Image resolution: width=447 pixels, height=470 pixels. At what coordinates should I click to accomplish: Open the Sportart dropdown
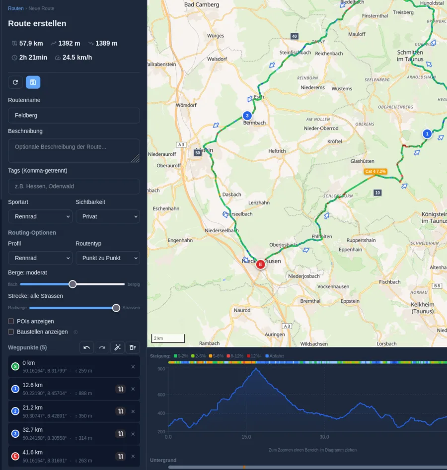(x=40, y=216)
